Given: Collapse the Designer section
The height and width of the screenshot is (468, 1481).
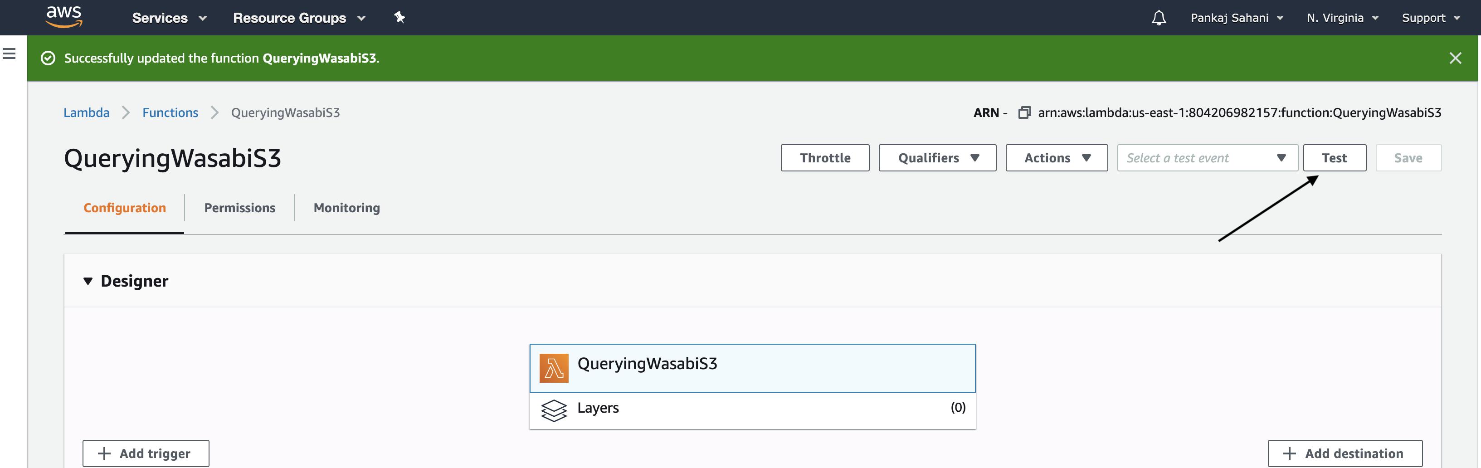Looking at the screenshot, I should coord(88,281).
